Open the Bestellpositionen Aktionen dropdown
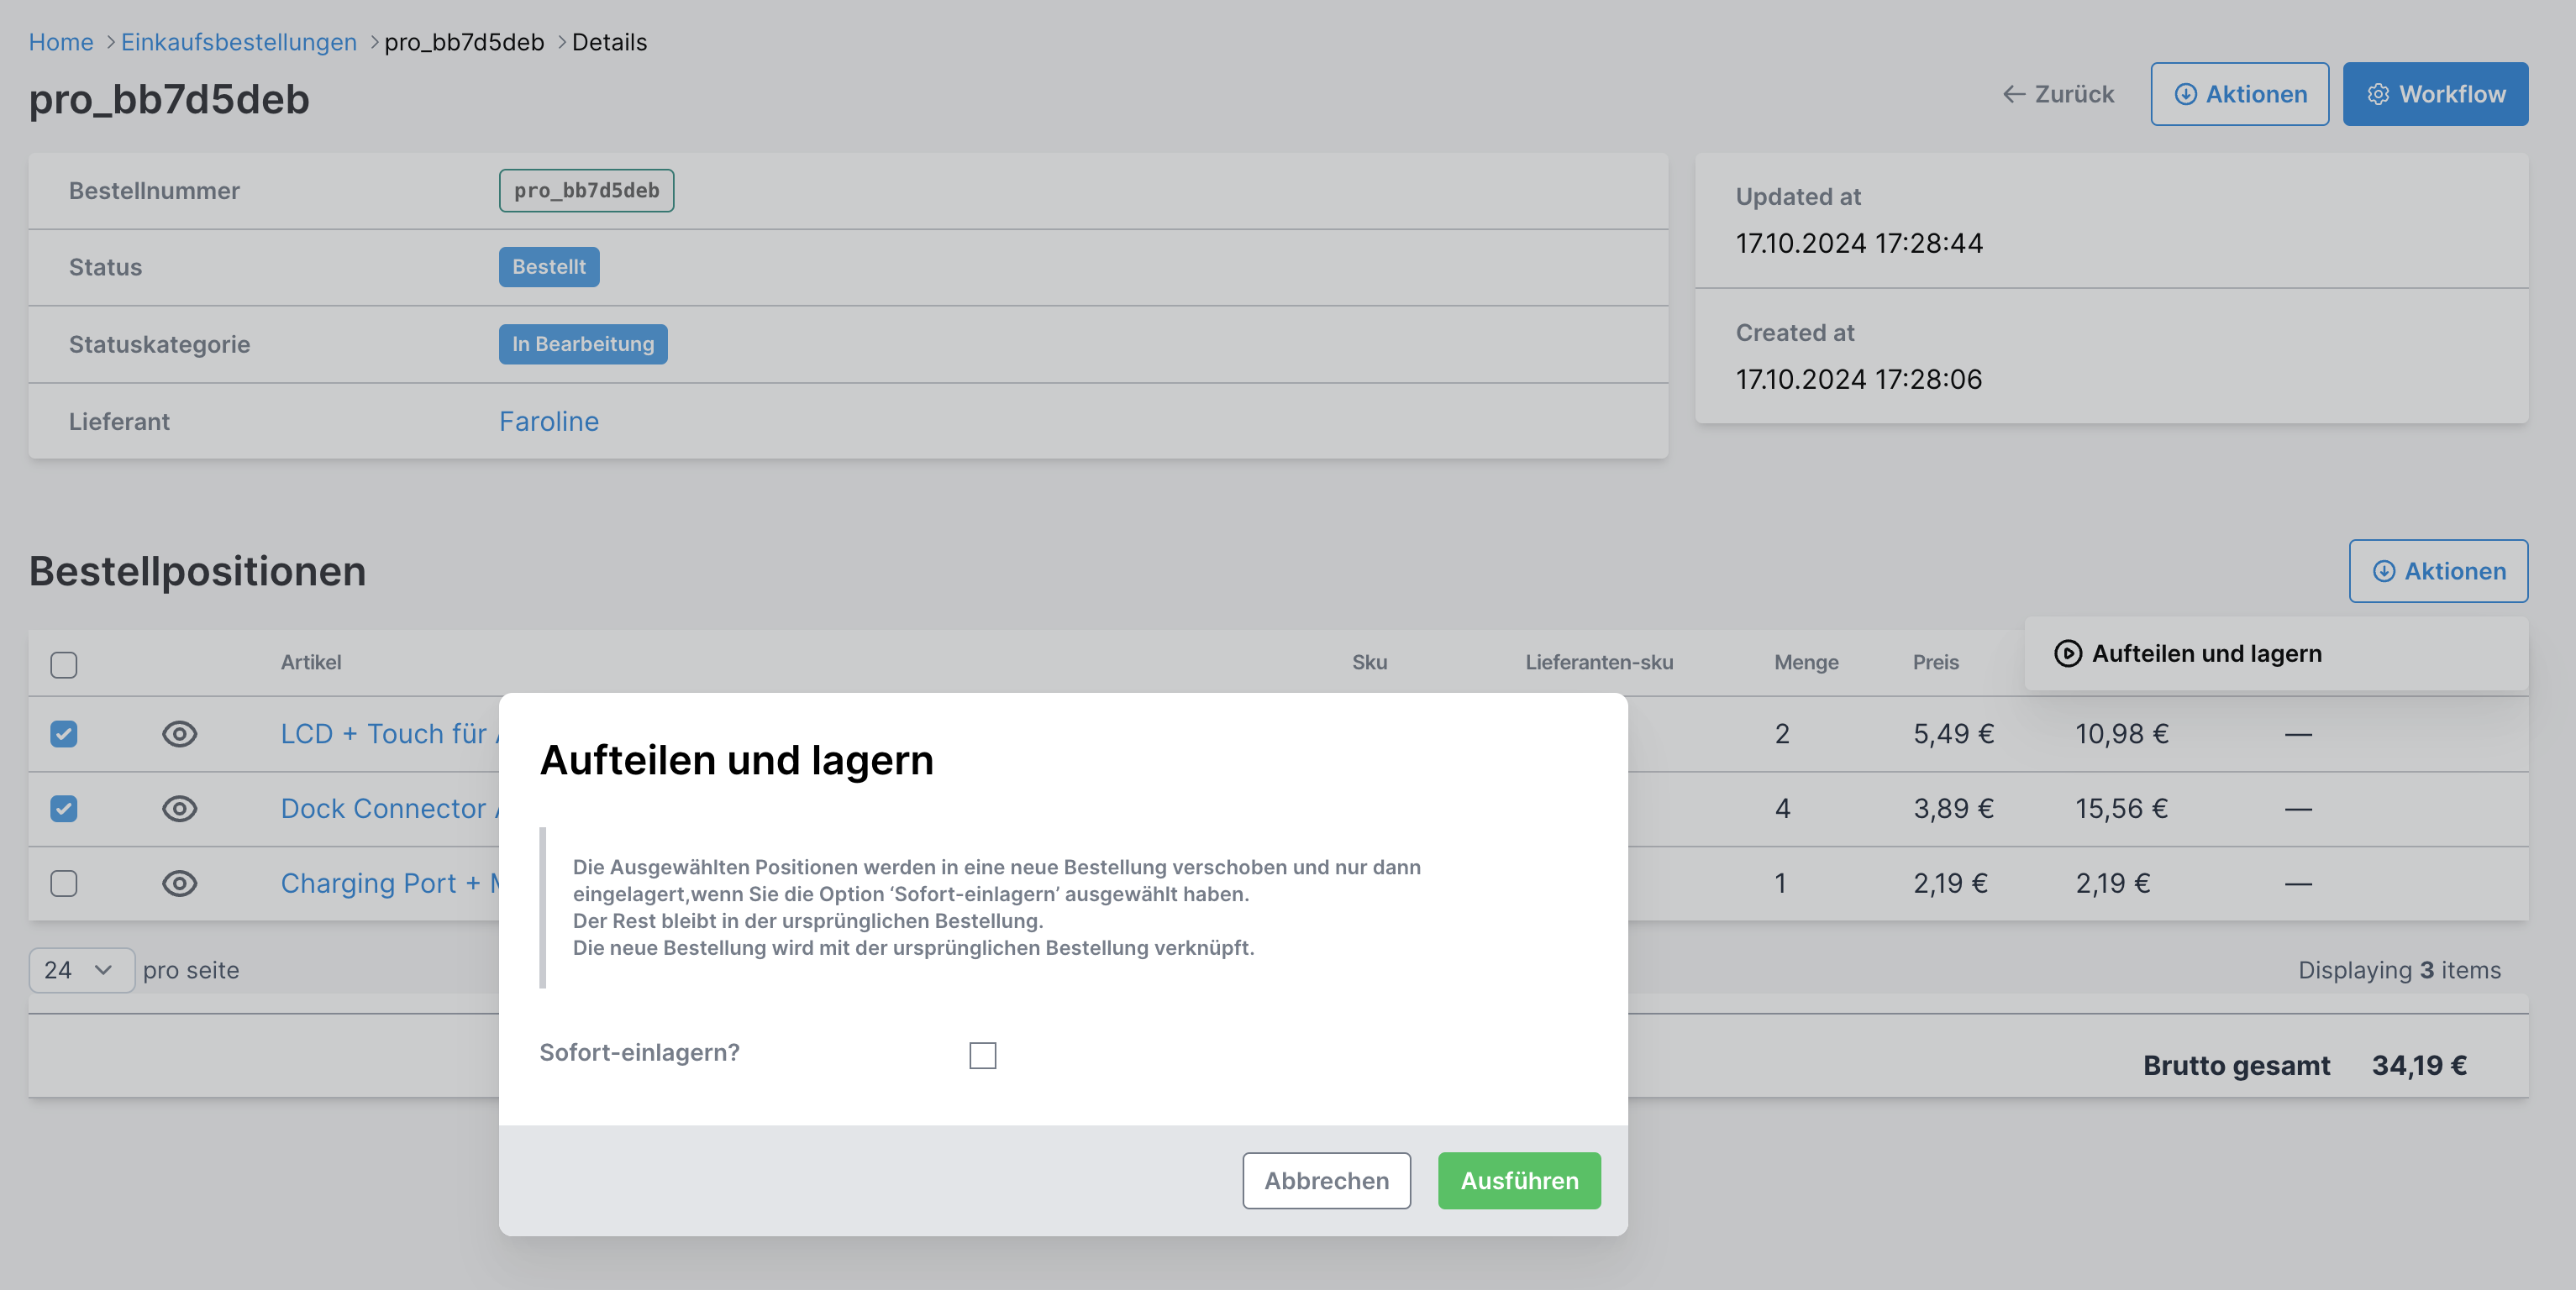 [2438, 570]
